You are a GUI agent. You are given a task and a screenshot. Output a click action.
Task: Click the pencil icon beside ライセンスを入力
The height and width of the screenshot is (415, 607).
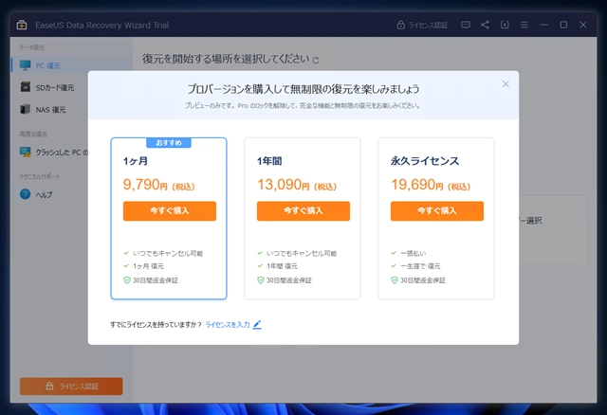click(x=257, y=324)
